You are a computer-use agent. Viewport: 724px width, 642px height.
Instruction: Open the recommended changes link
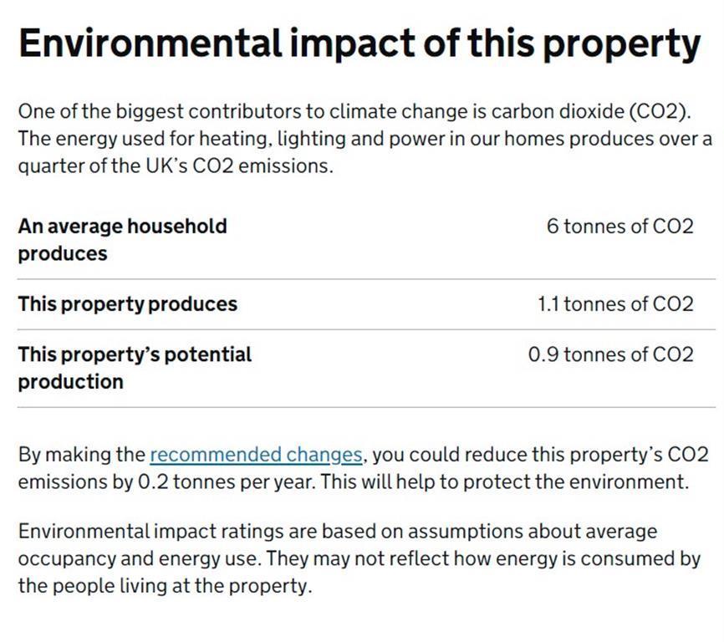tap(256, 455)
